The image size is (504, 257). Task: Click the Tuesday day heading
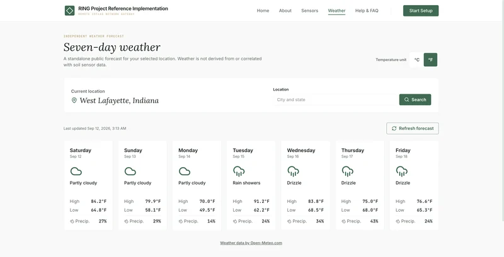(243, 150)
